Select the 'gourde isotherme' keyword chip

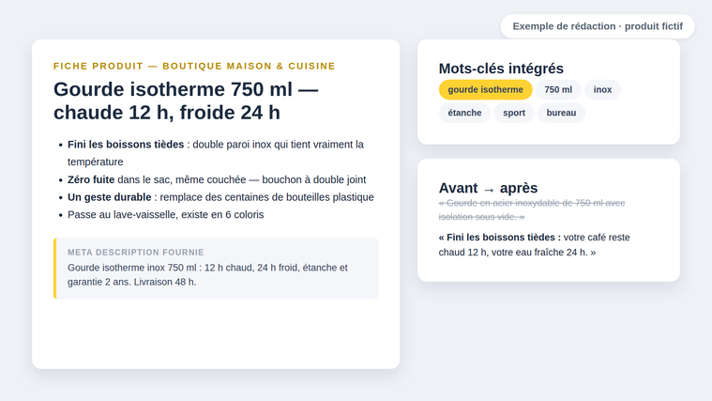tap(485, 89)
